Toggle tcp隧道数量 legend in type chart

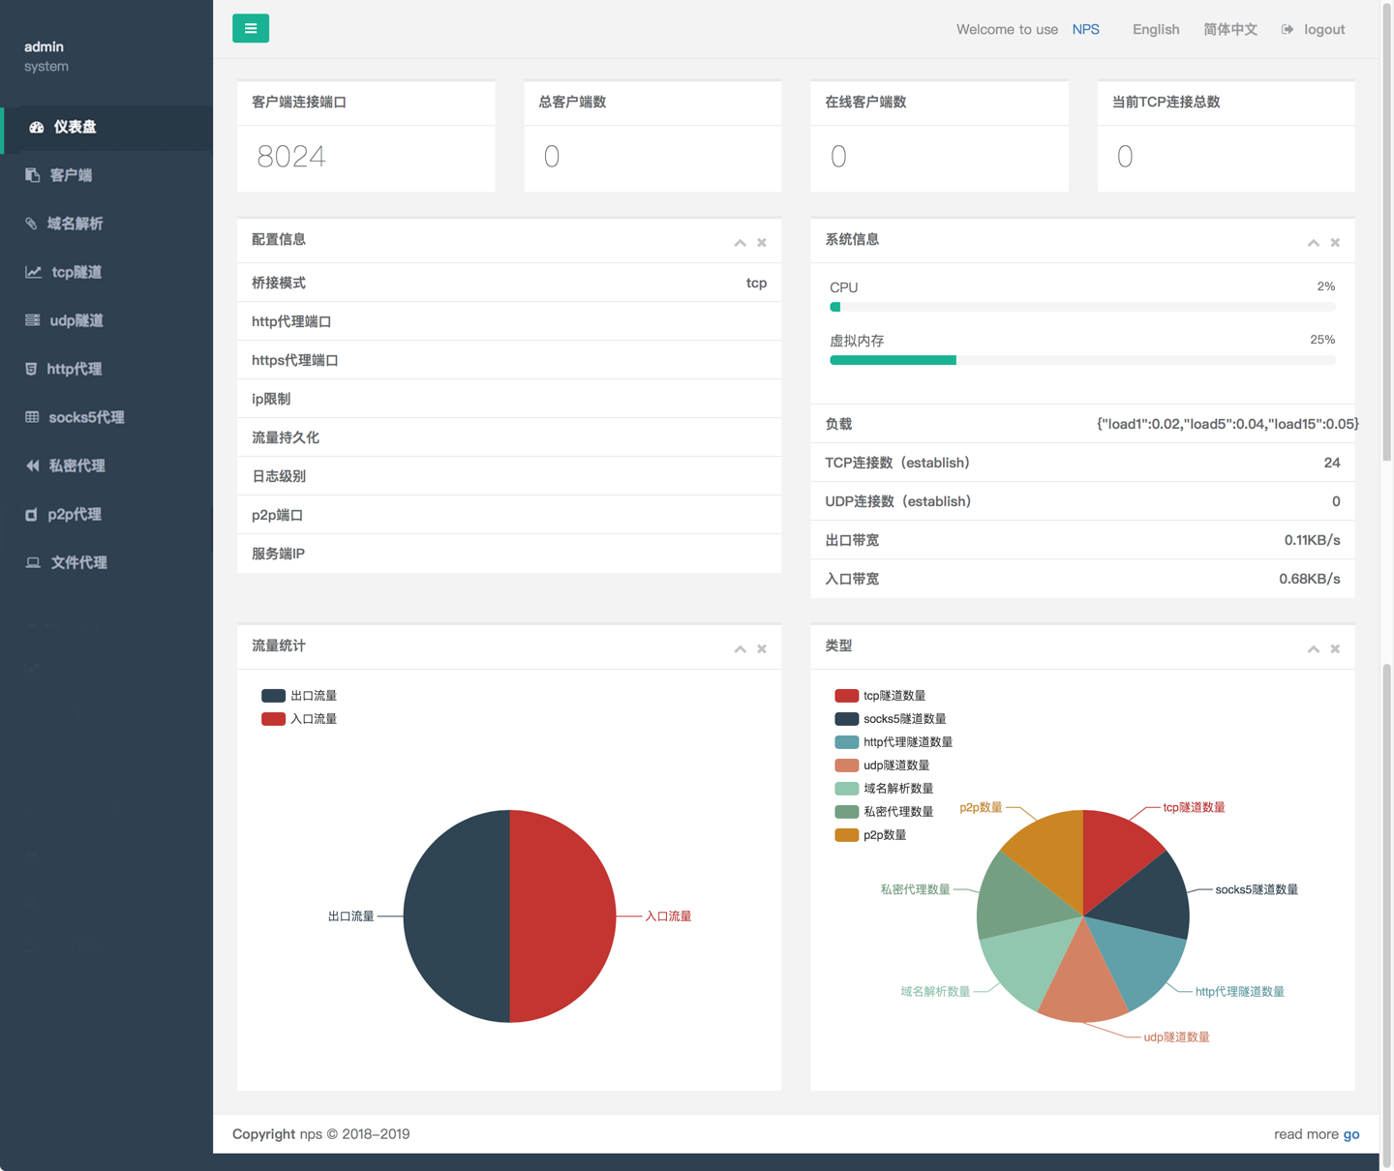tap(881, 696)
